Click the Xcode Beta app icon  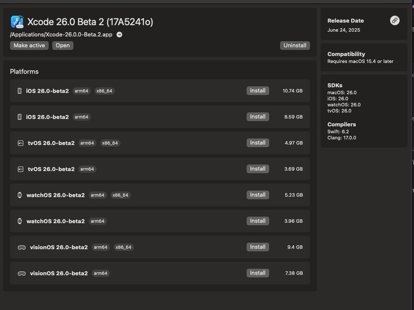tap(17, 22)
